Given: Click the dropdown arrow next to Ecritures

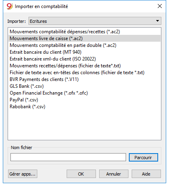Looking at the screenshot, I should click(x=157, y=21).
